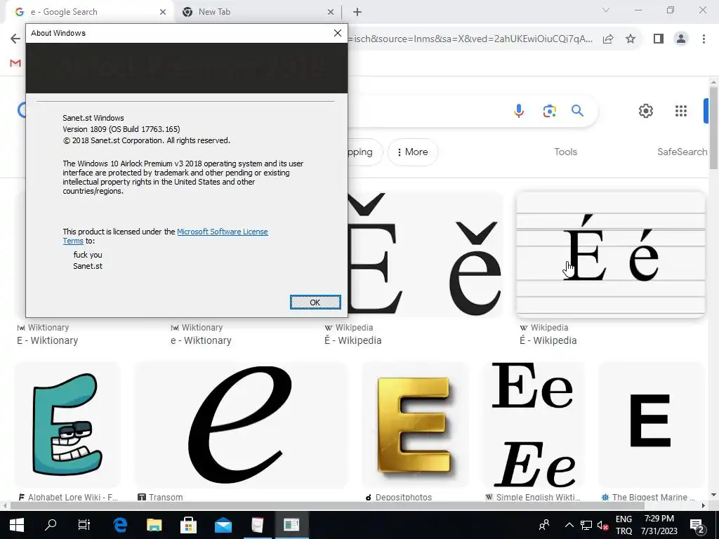Open the bold black E thumbnail
Screen dimensions: 719x539
click(x=651, y=425)
